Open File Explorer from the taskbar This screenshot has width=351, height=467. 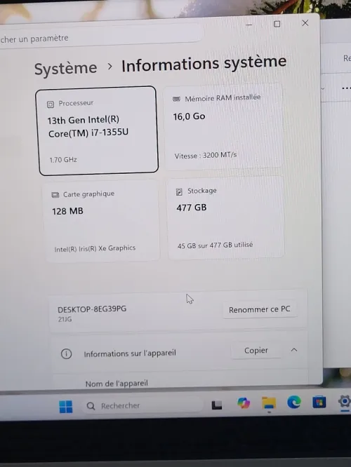point(269,404)
